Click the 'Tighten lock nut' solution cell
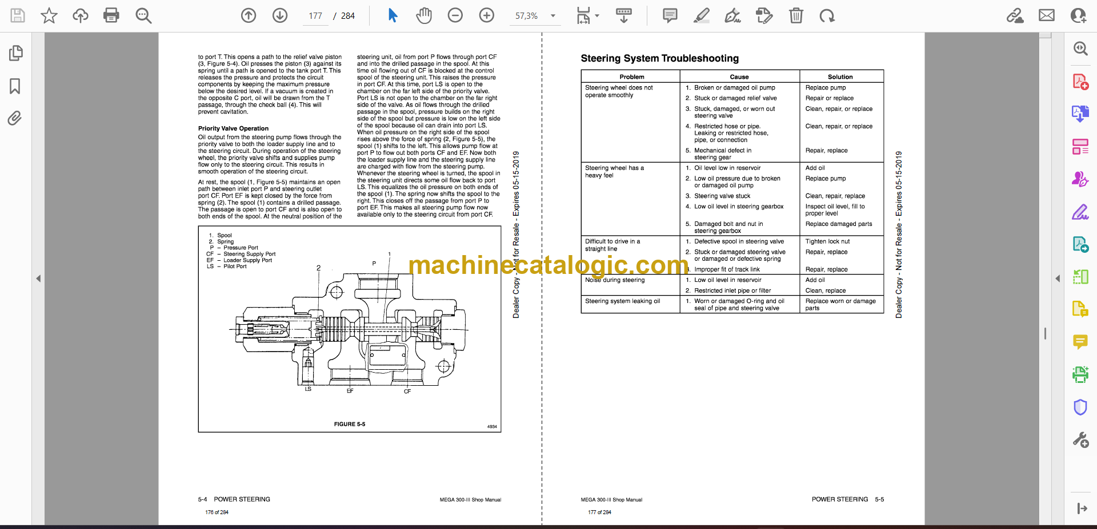Image resolution: width=1097 pixels, height=529 pixels. pyautogui.click(x=827, y=241)
